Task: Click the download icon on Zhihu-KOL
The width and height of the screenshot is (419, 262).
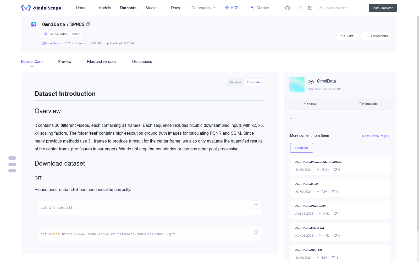Action: coord(320,214)
